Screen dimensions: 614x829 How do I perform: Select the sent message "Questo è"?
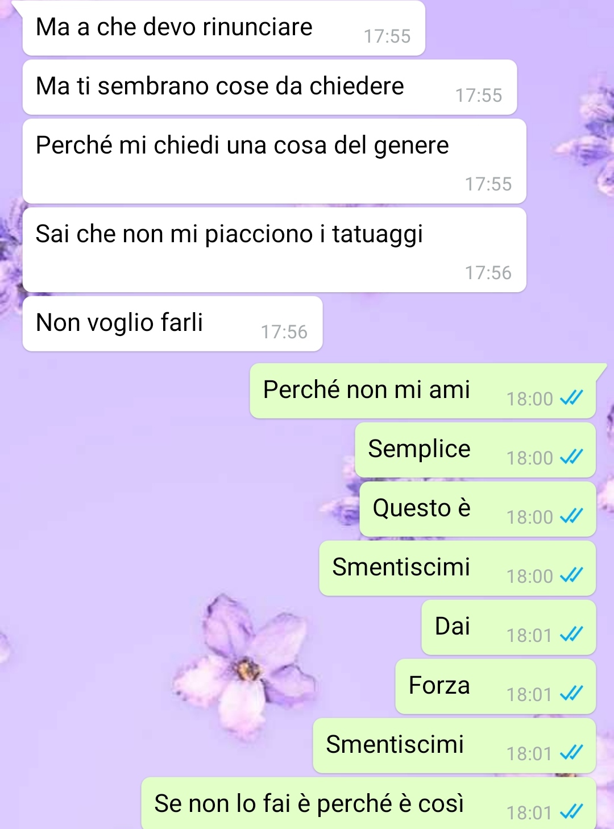tap(478, 509)
